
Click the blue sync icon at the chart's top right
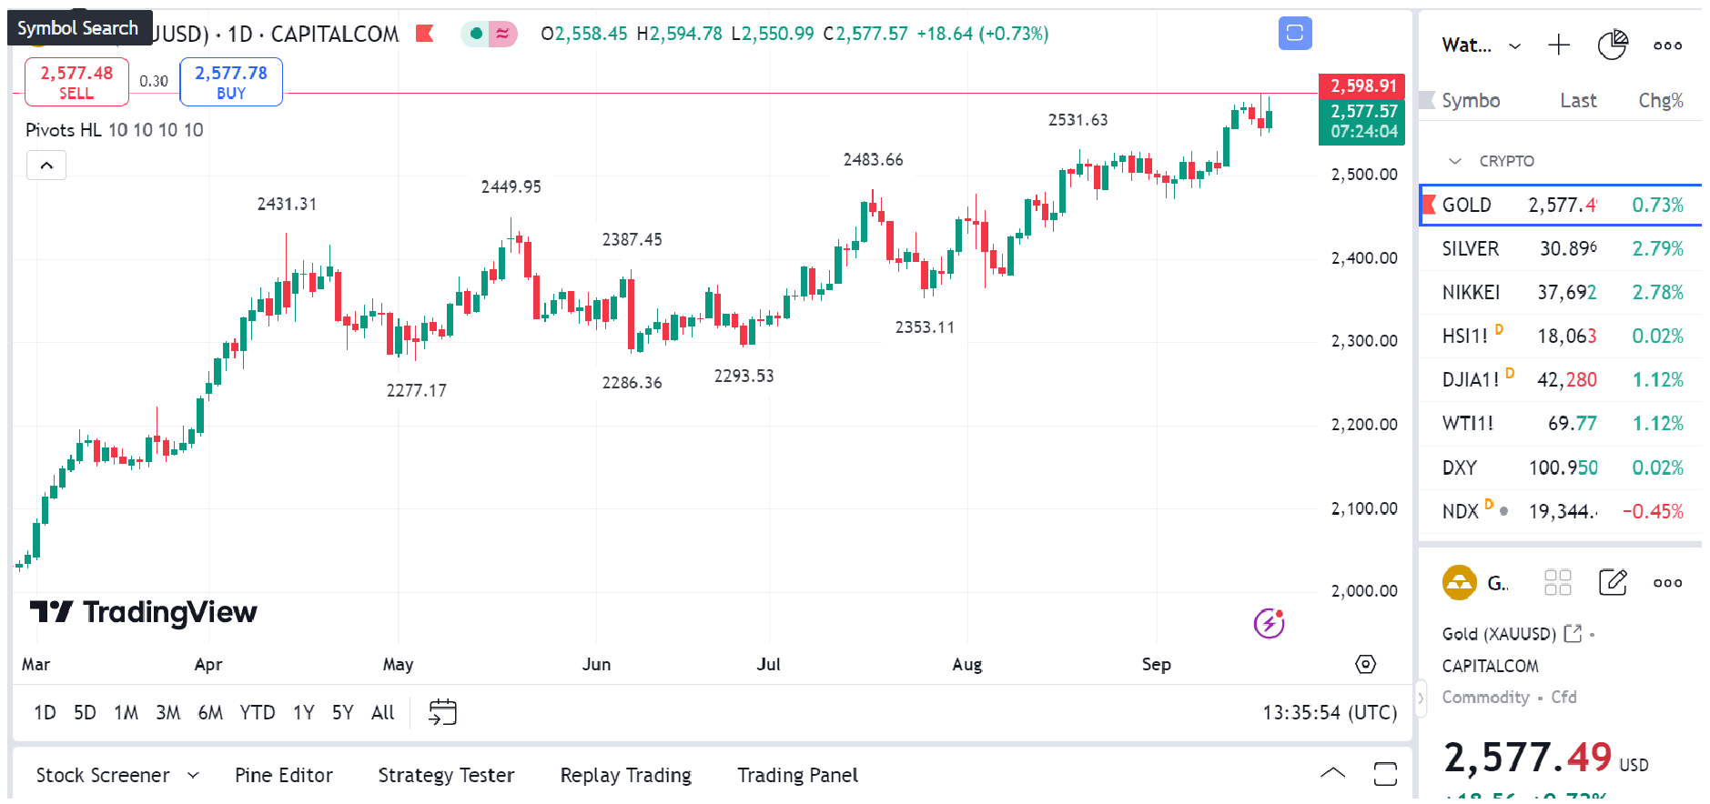tap(1294, 33)
